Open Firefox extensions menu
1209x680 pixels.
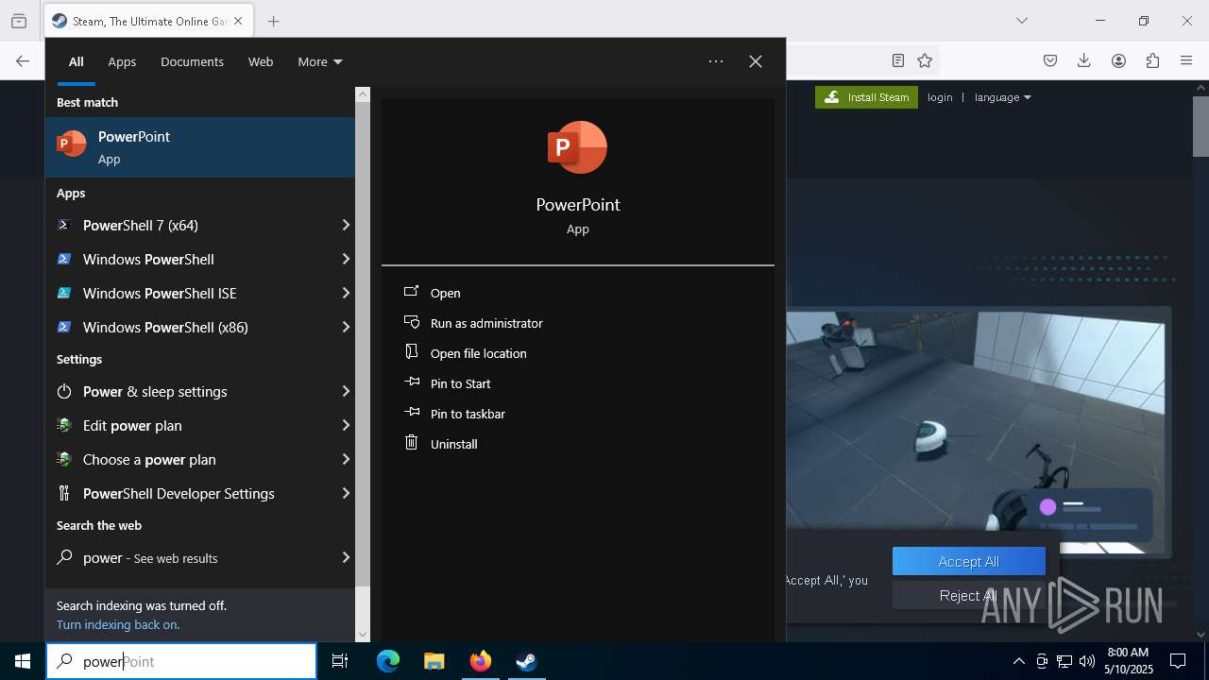(x=1152, y=60)
